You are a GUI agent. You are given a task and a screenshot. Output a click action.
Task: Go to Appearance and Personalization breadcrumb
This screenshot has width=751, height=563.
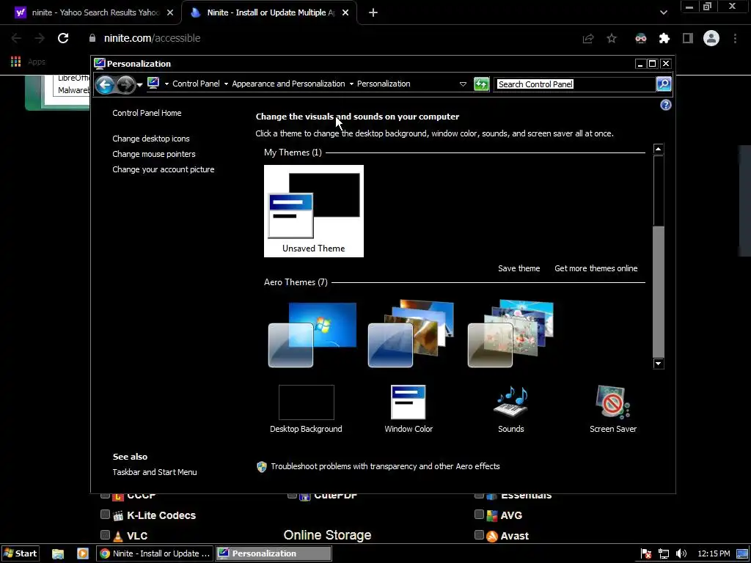pyautogui.click(x=288, y=84)
